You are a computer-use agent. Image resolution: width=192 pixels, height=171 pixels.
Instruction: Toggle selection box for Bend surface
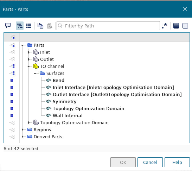coord(12,81)
